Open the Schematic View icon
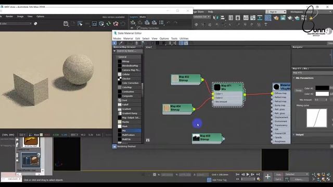This screenshot has width=333, height=187. pos(260,18)
